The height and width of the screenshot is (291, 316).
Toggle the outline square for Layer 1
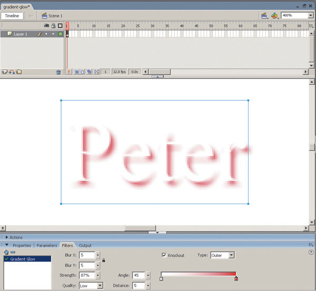[x=60, y=34]
